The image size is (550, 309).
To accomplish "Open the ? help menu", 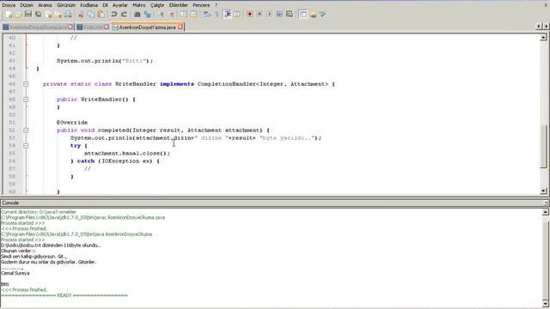I will [216, 5].
